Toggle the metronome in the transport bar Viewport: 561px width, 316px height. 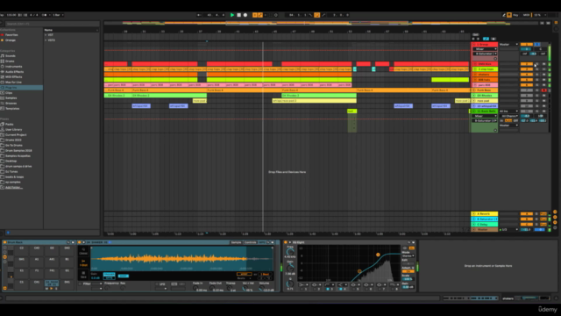(x=45, y=15)
